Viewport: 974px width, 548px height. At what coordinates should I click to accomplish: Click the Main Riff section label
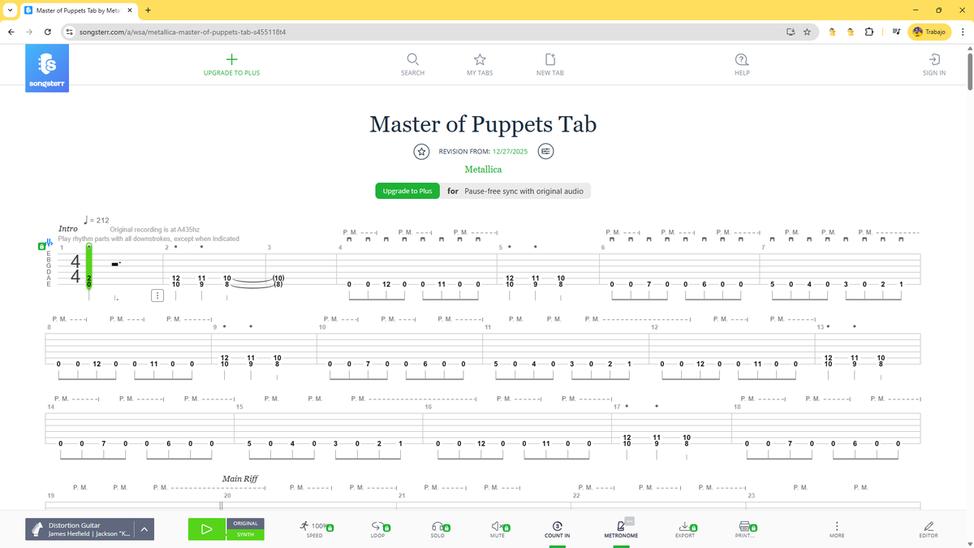pos(240,479)
